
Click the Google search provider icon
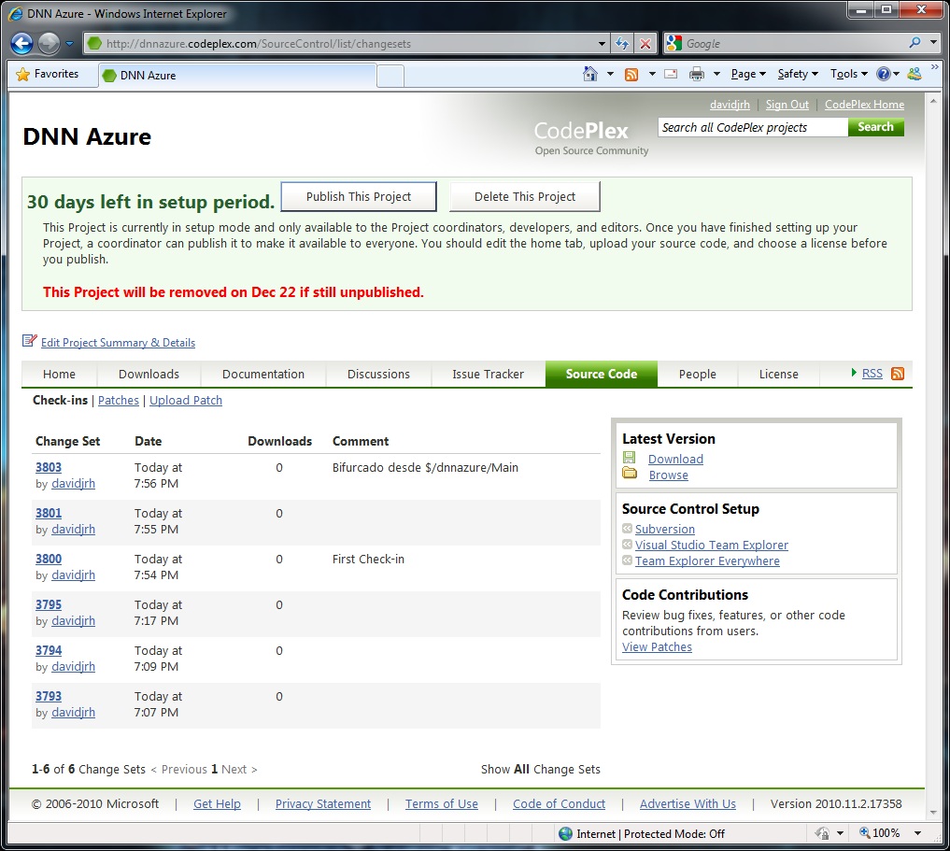pos(674,43)
